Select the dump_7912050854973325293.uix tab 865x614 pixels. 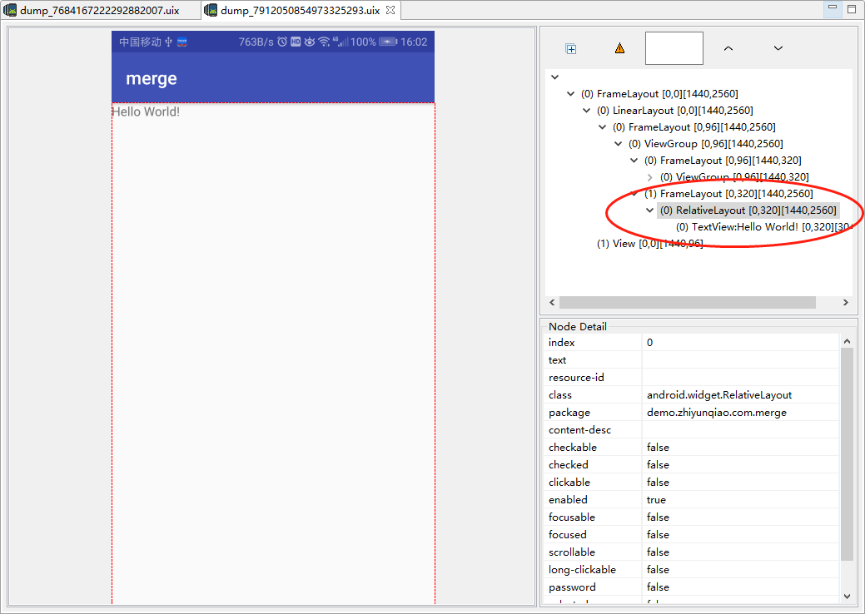click(x=300, y=11)
